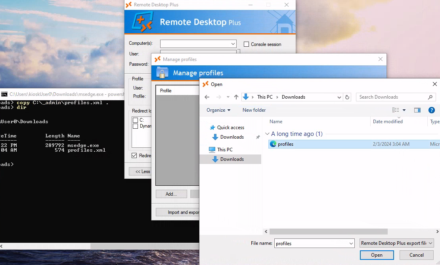Open the view options dropdown arrow
The width and height of the screenshot is (440, 265).
pos(404,110)
